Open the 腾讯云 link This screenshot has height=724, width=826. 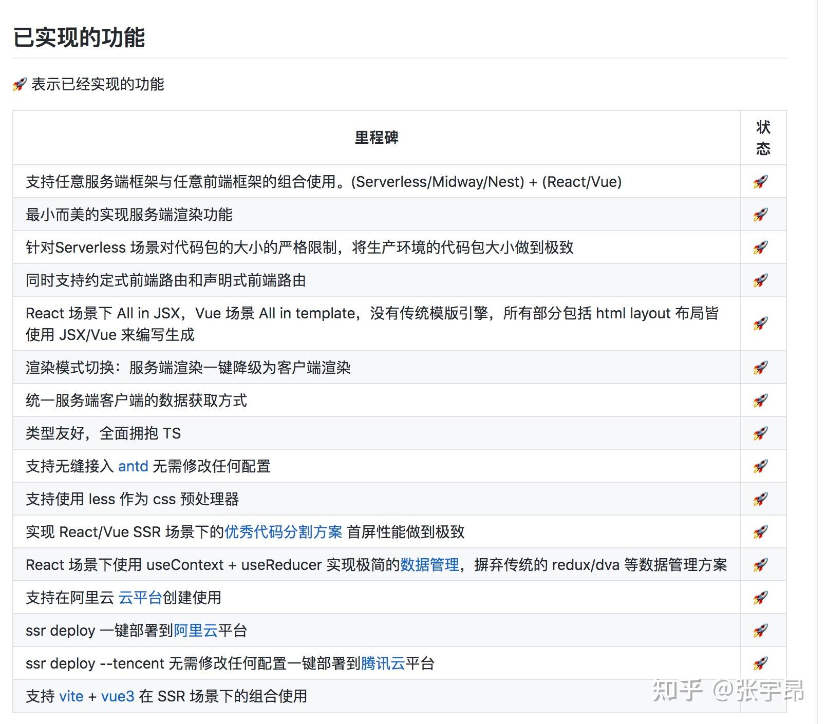point(383,663)
